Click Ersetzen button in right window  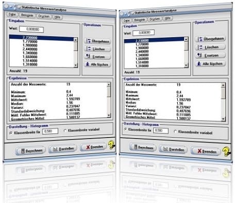point(210,55)
